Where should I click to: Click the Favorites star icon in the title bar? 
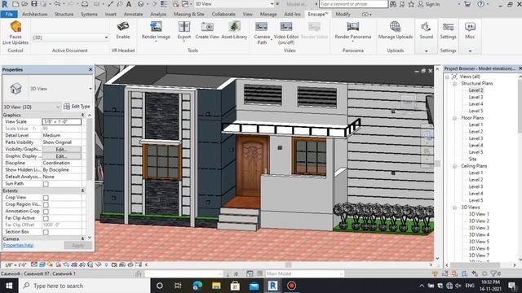[x=411, y=4]
